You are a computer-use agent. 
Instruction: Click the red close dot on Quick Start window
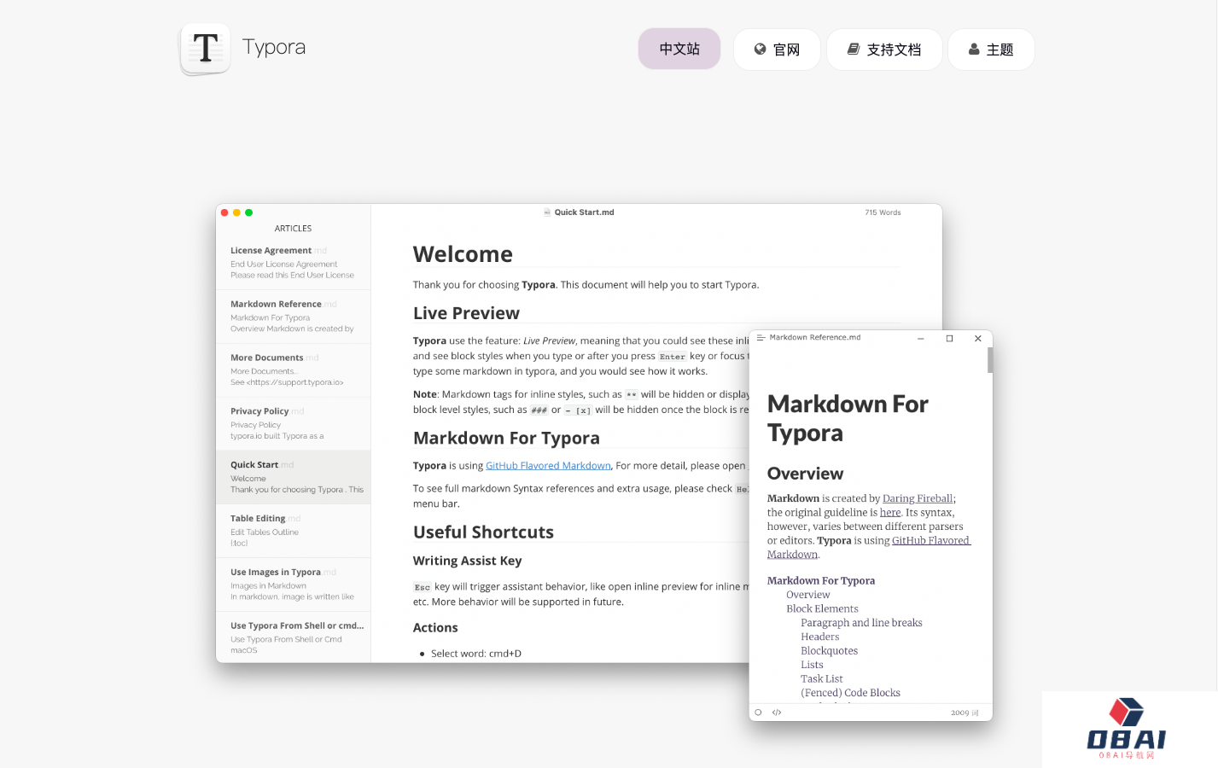pyautogui.click(x=224, y=212)
